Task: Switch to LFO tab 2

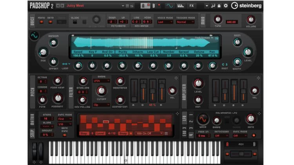Action: click(x=191, y=121)
